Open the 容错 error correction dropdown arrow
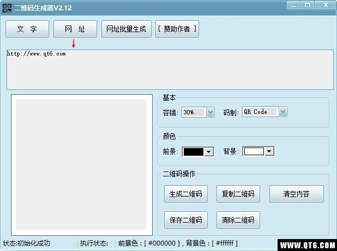The image size is (337, 251). coord(210,112)
